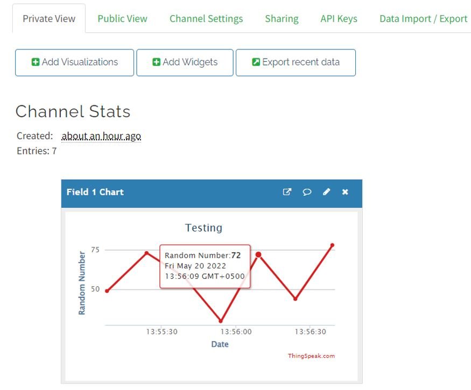Switch to the Public View tab
The width and height of the screenshot is (471, 390).
[x=123, y=19]
